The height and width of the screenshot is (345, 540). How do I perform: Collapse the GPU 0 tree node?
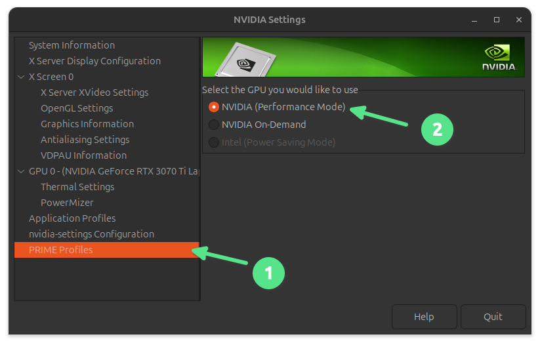[x=21, y=171]
